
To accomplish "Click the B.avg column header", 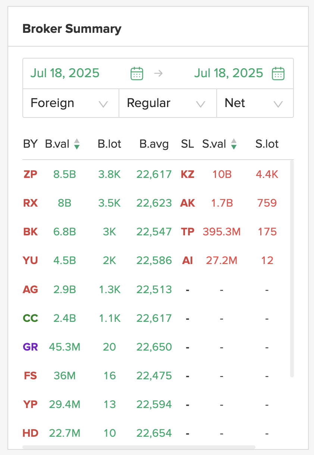I will coord(154,144).
